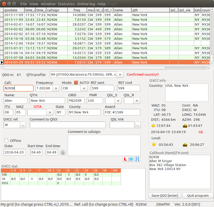Image resolution: width=214 pixels, height=207 pixels.
Task: Open the IOTA dropdown list
Action: pyautogui.click(x=49, y=112)
